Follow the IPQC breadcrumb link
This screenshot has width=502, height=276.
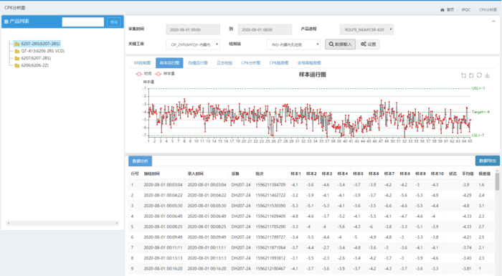pos(466,10)
